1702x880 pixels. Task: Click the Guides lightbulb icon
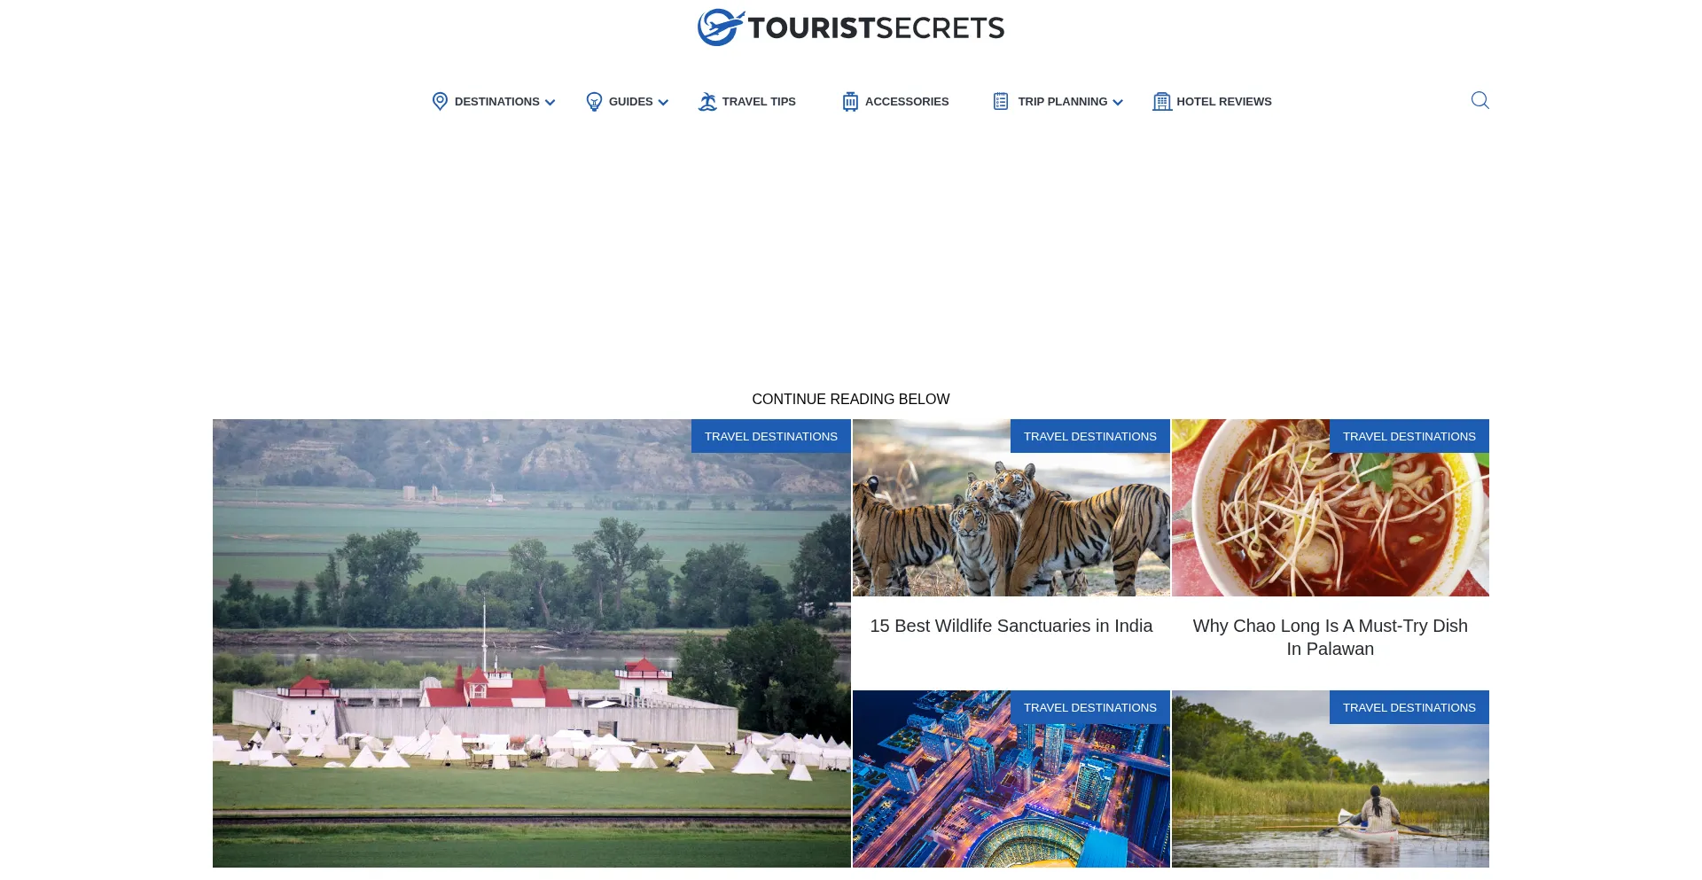pos(594,102)
